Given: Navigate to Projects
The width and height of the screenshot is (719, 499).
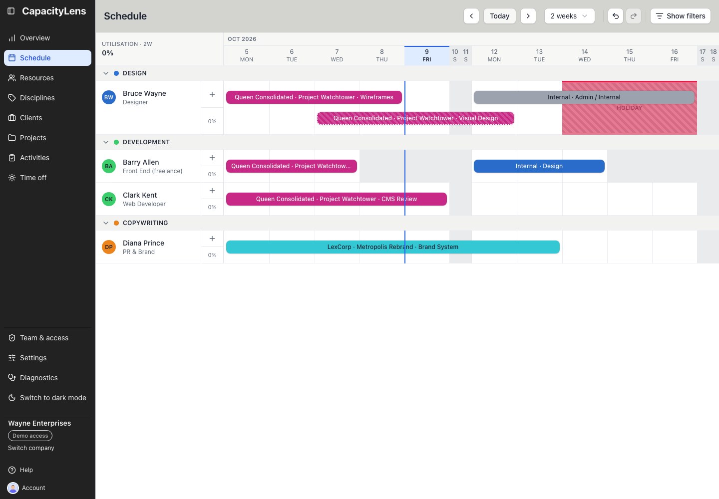Looking at the screenshot, I should pyautogui.click(x=47, y=138).
